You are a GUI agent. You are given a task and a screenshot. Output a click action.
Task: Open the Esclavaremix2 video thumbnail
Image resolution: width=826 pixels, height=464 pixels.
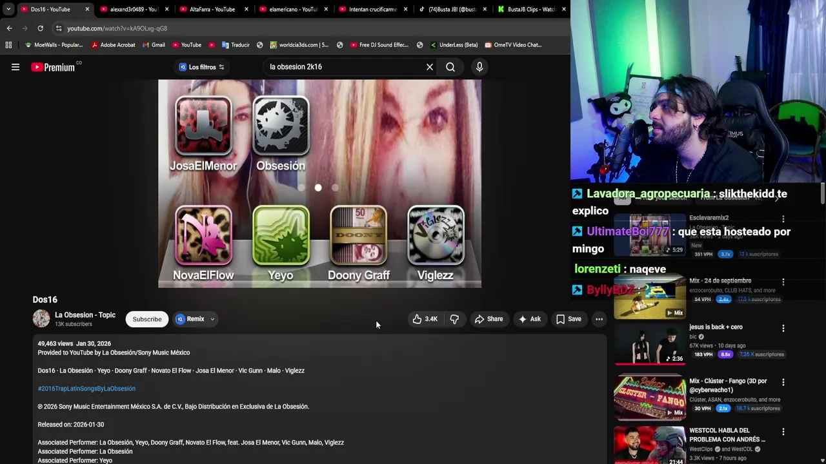coord(650,235)
